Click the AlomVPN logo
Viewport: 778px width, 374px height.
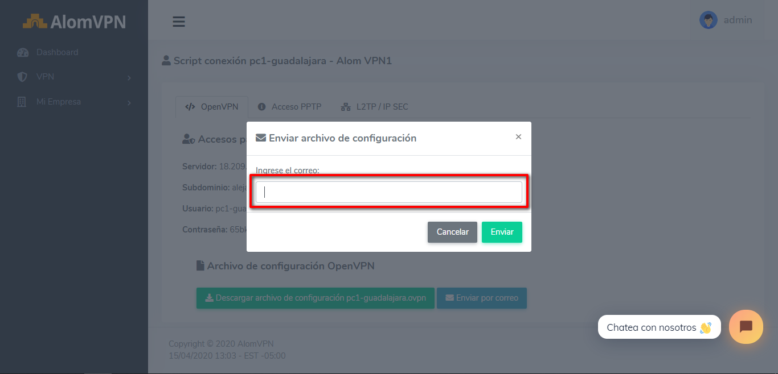(x=74, y=22)
